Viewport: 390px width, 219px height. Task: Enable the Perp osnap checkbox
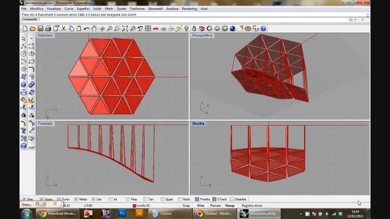pos(128,199)
